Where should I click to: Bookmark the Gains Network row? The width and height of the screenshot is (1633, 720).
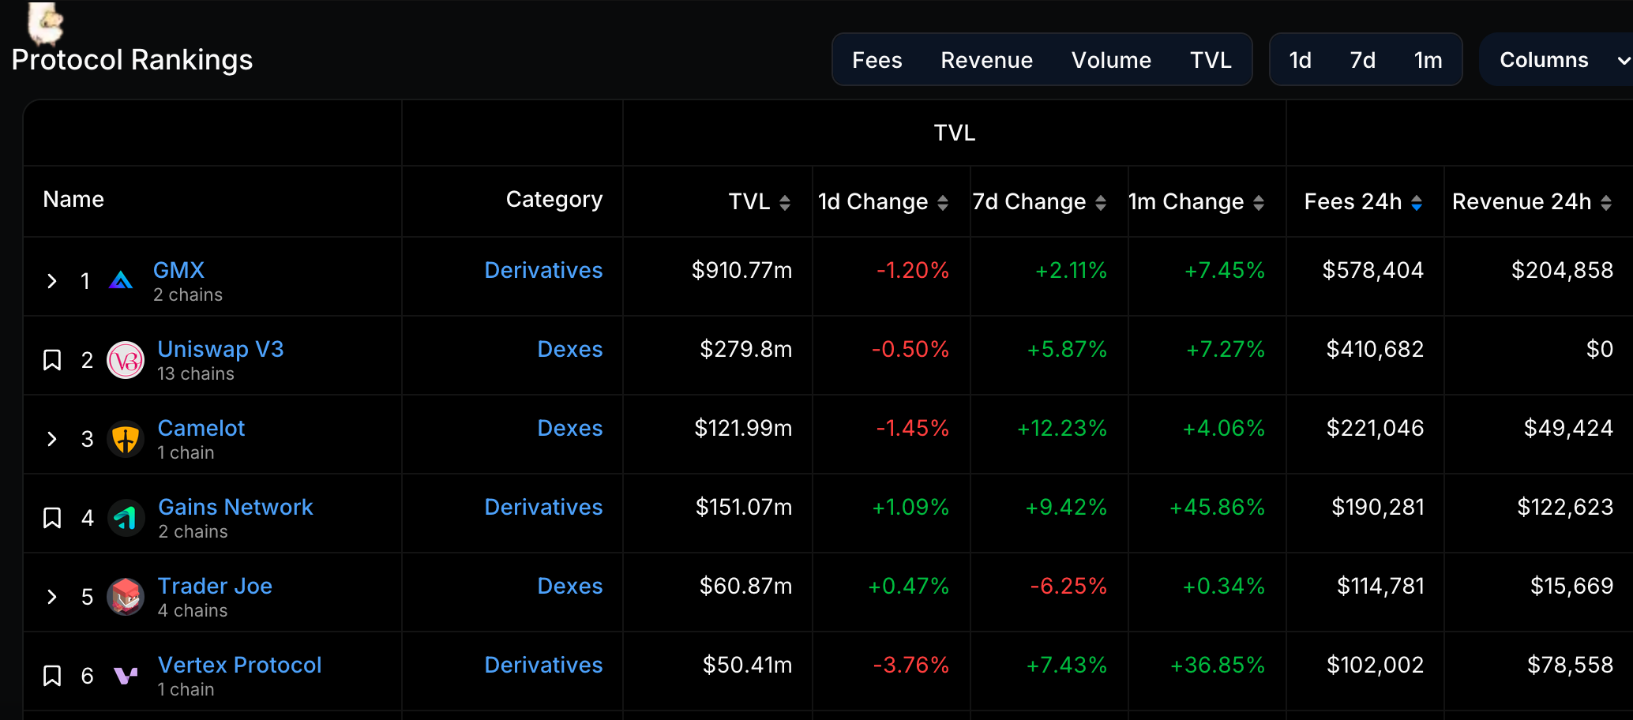pos(52,518)
